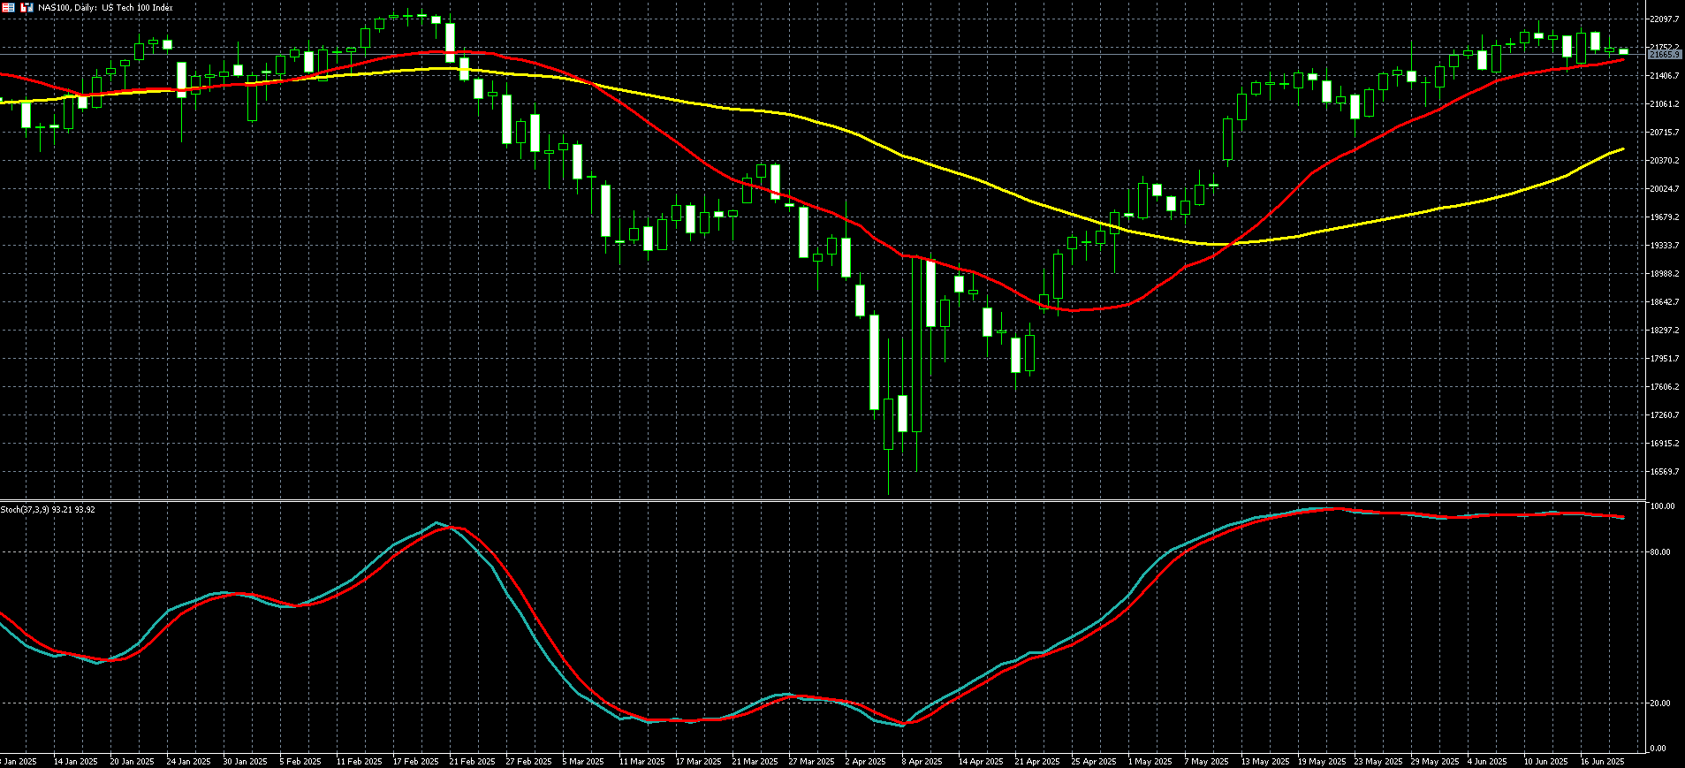Click the stochastic 20.00 level label
This screenshot has height=768, width=1685.
[1660, 703]
